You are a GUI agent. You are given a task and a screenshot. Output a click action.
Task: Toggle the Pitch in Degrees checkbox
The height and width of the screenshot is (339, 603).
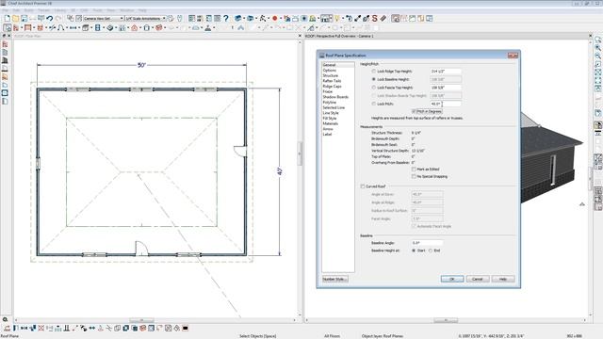[414, 111]
